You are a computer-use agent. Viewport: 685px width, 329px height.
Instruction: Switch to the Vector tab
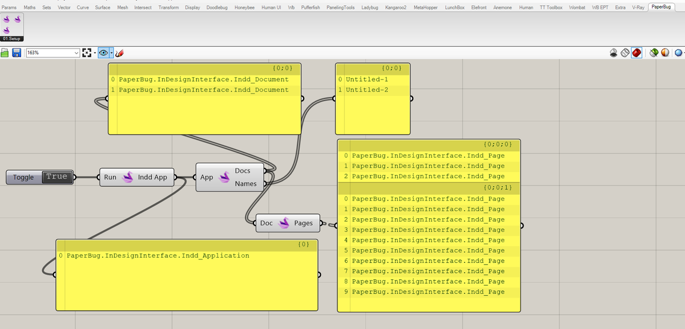click(64, 7)
